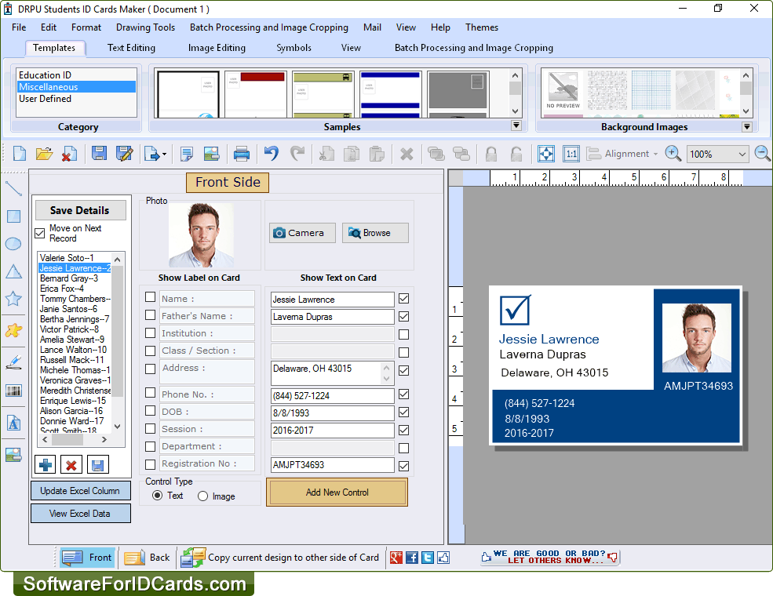Click the Print icon in toolbar
This screenshot has height=596, width=773.
coord(241,154)
